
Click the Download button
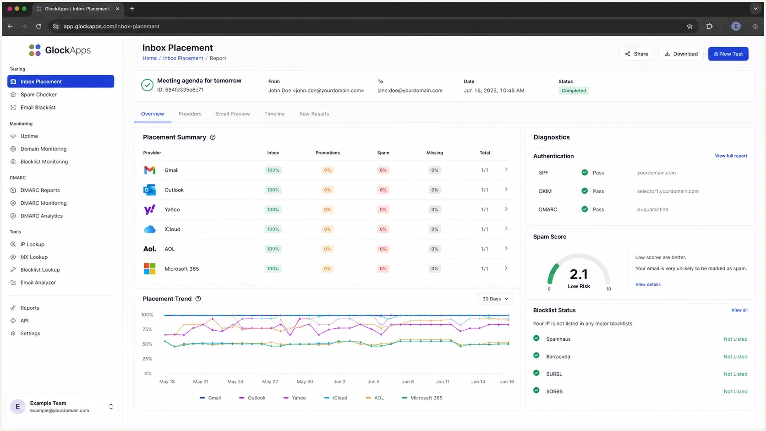click(681, 54)
